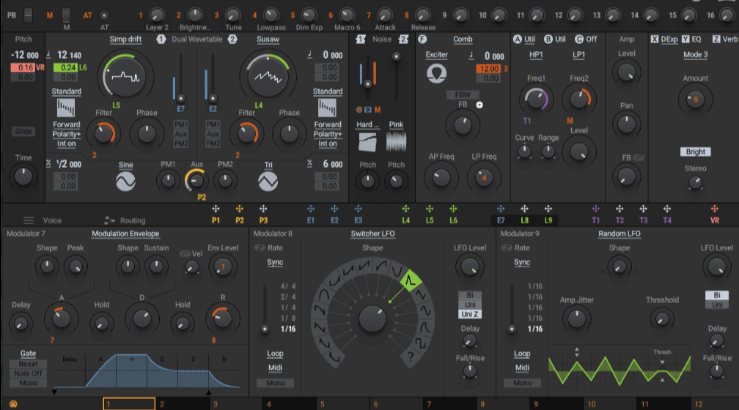Open the Voice hamburger menu icon

coord(29,220)
